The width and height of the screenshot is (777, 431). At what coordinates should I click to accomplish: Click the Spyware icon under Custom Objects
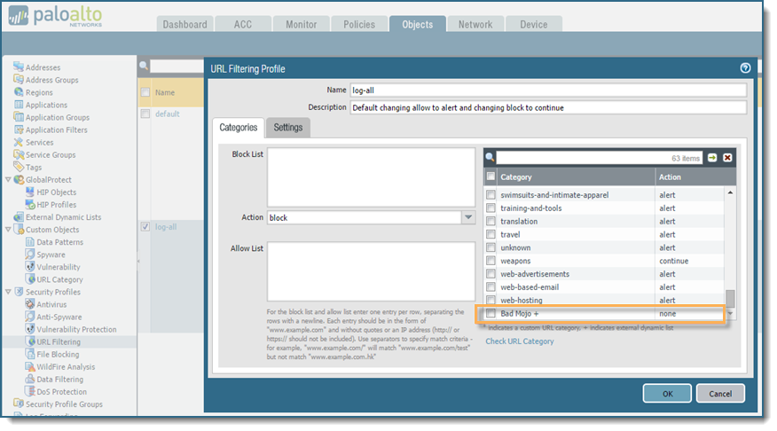tap(30, 255)
